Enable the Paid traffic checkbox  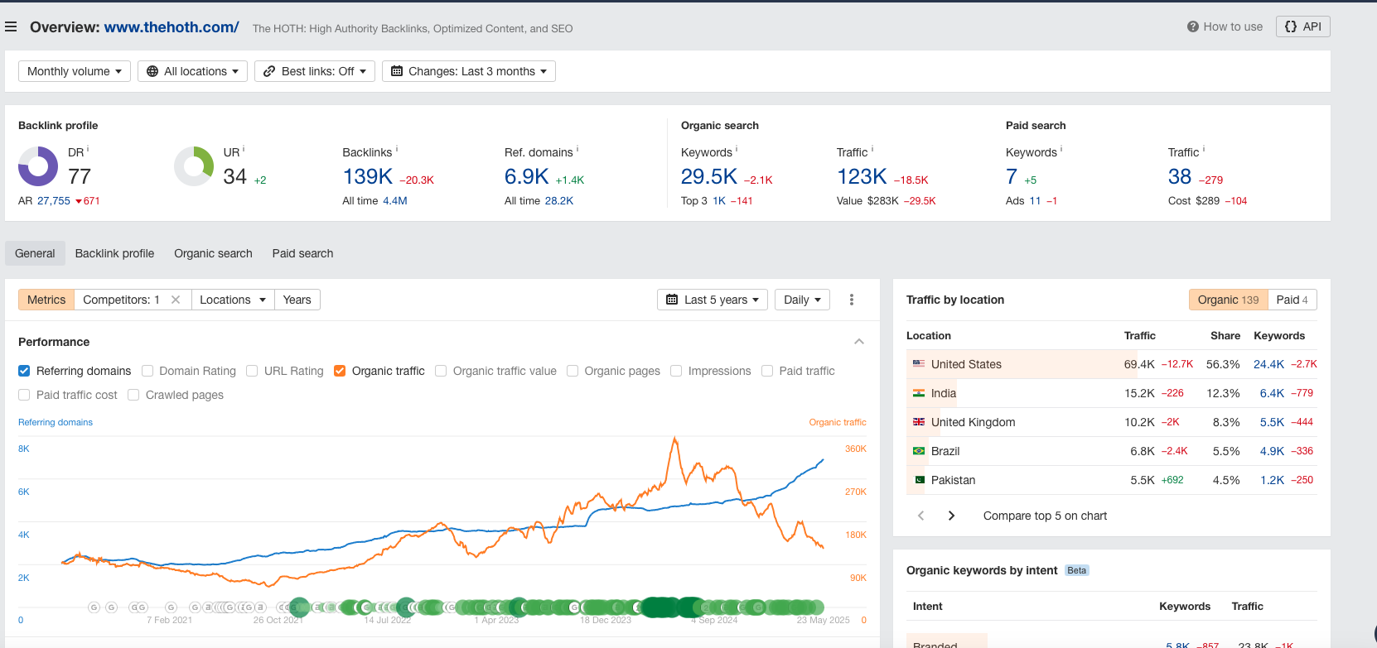767,371
